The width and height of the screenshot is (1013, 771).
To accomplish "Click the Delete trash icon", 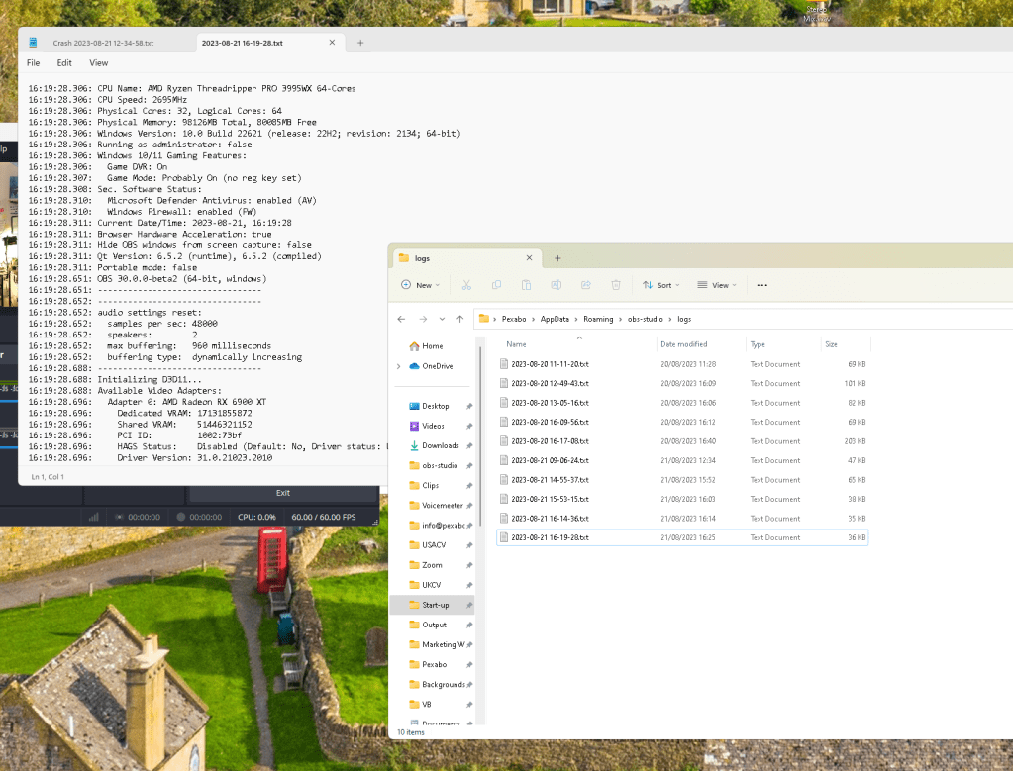I will (x=616, y=285).
